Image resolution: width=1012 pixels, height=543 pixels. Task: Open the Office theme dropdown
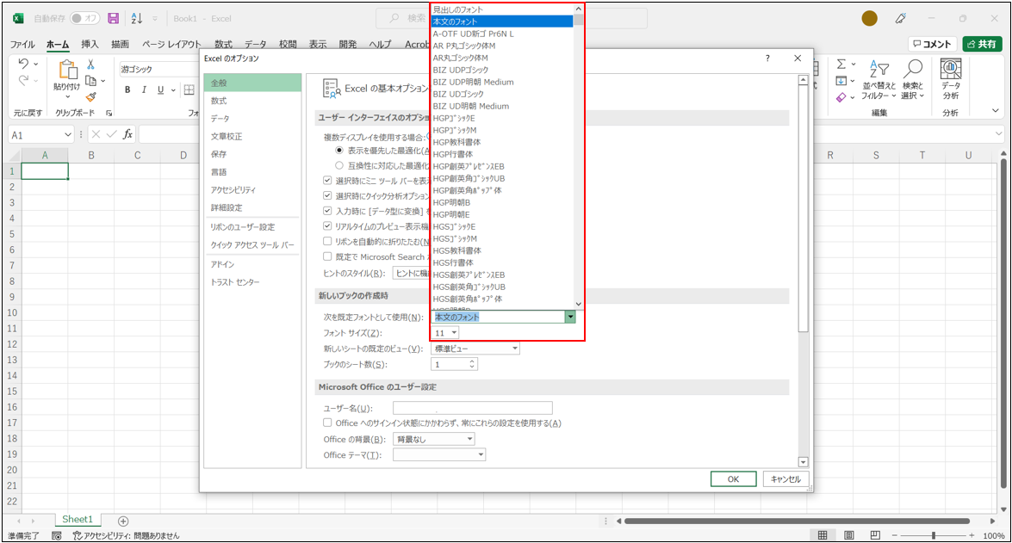pyautogui.click(x=439, y=454)
